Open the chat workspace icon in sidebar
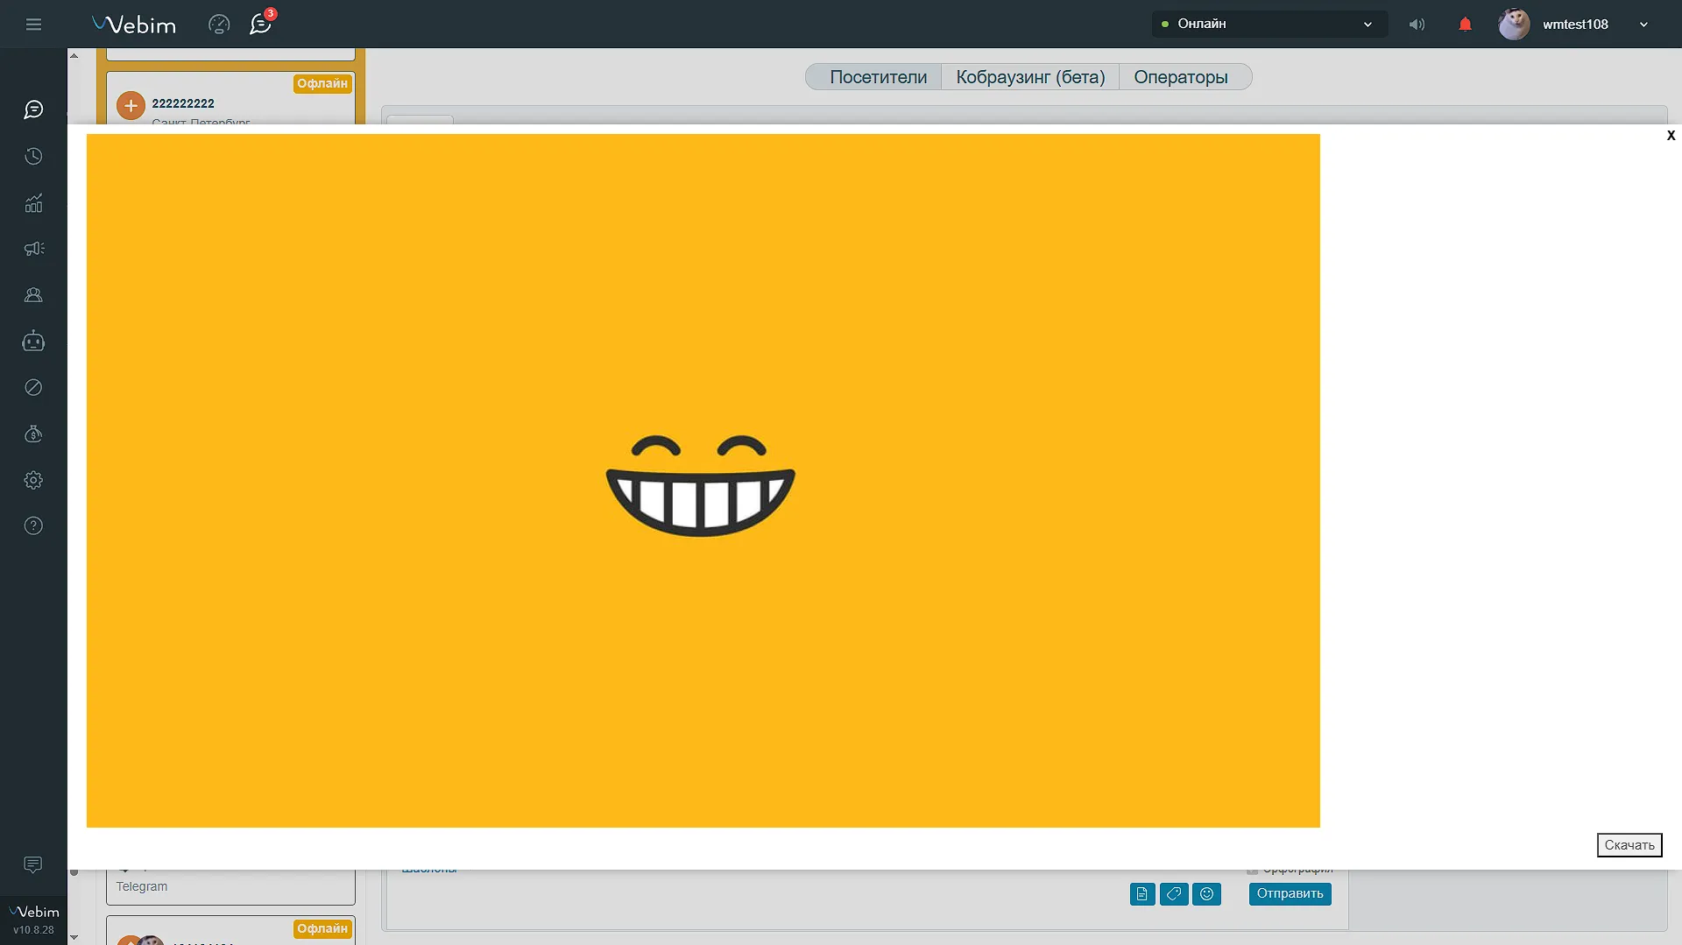The image size is (1682, 945). [33, 109]
